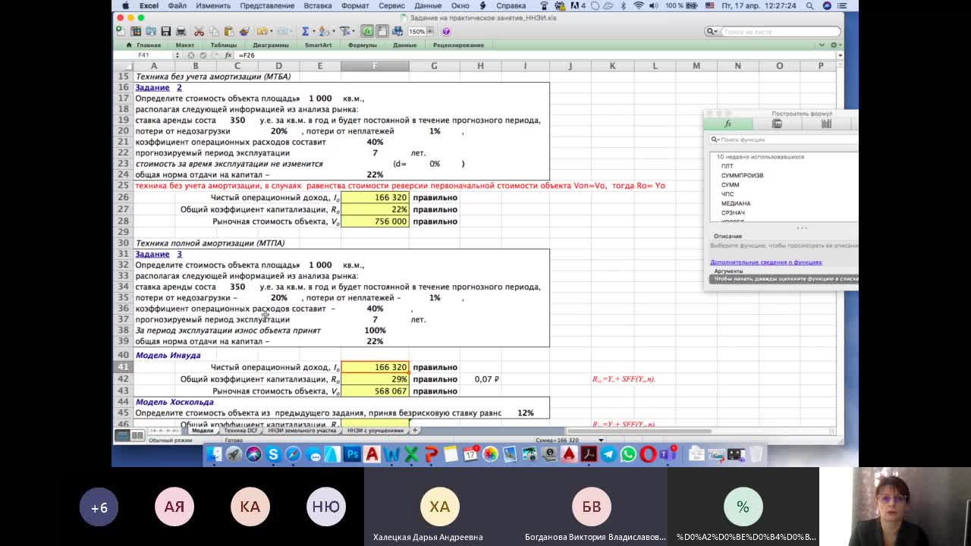Click the Filter funnel icon
The width and height of the screenshot is (971, 546).
coord(344,31)
